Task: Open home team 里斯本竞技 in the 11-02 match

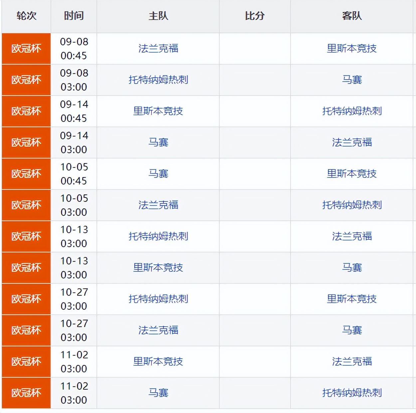Action: [x=158, y=362]
